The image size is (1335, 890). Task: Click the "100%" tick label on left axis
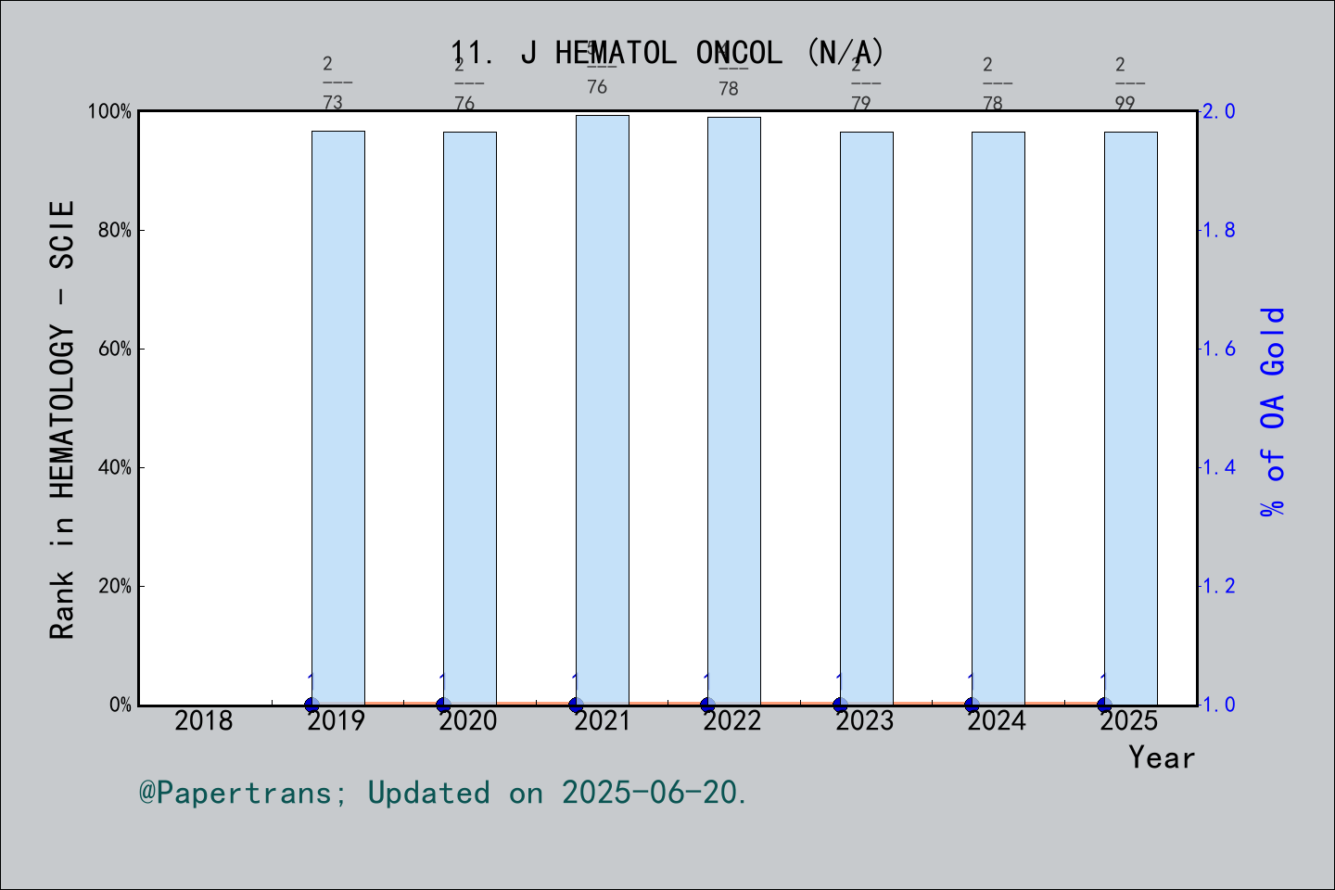point(108,110)
